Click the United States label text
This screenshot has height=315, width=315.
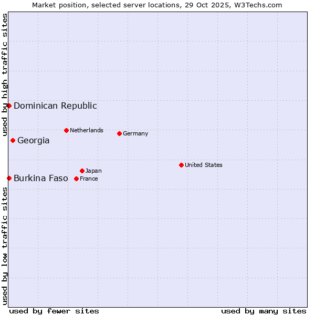[x=204, y=165]
